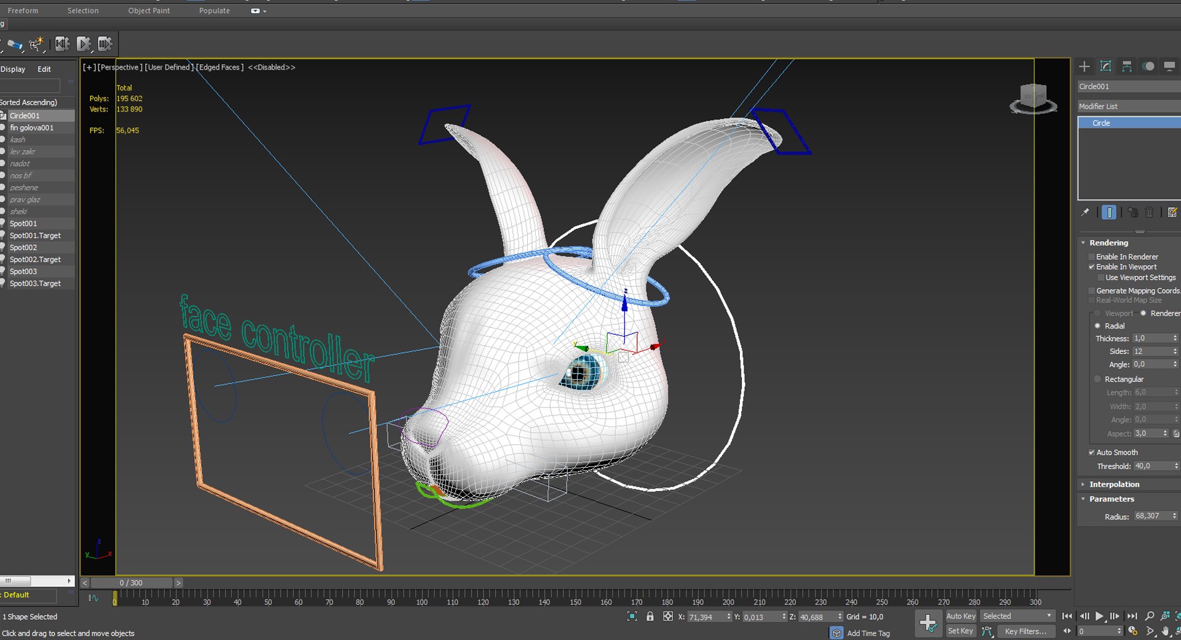This screenshot has height=640, width=1181.
Task: Play the animation
Action: tap(1099, 616)
